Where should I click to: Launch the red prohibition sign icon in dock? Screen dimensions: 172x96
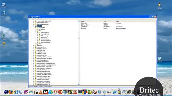pos(60,92)
